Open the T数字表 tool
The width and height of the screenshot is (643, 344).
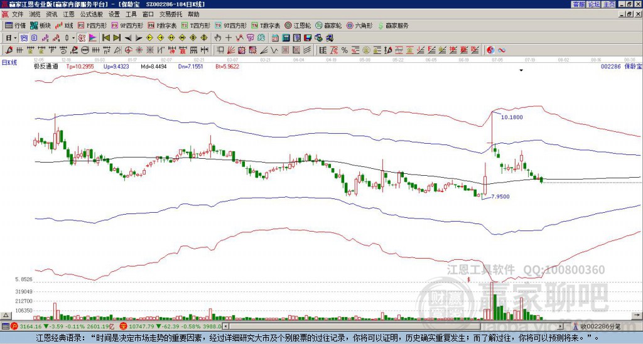(x=266, y=25)
